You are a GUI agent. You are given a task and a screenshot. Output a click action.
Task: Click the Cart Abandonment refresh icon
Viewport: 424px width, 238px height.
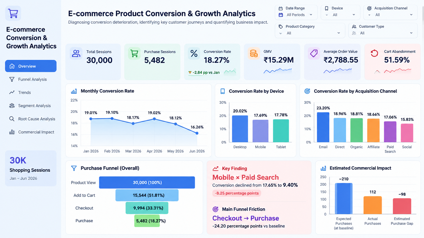coord(374,53)
